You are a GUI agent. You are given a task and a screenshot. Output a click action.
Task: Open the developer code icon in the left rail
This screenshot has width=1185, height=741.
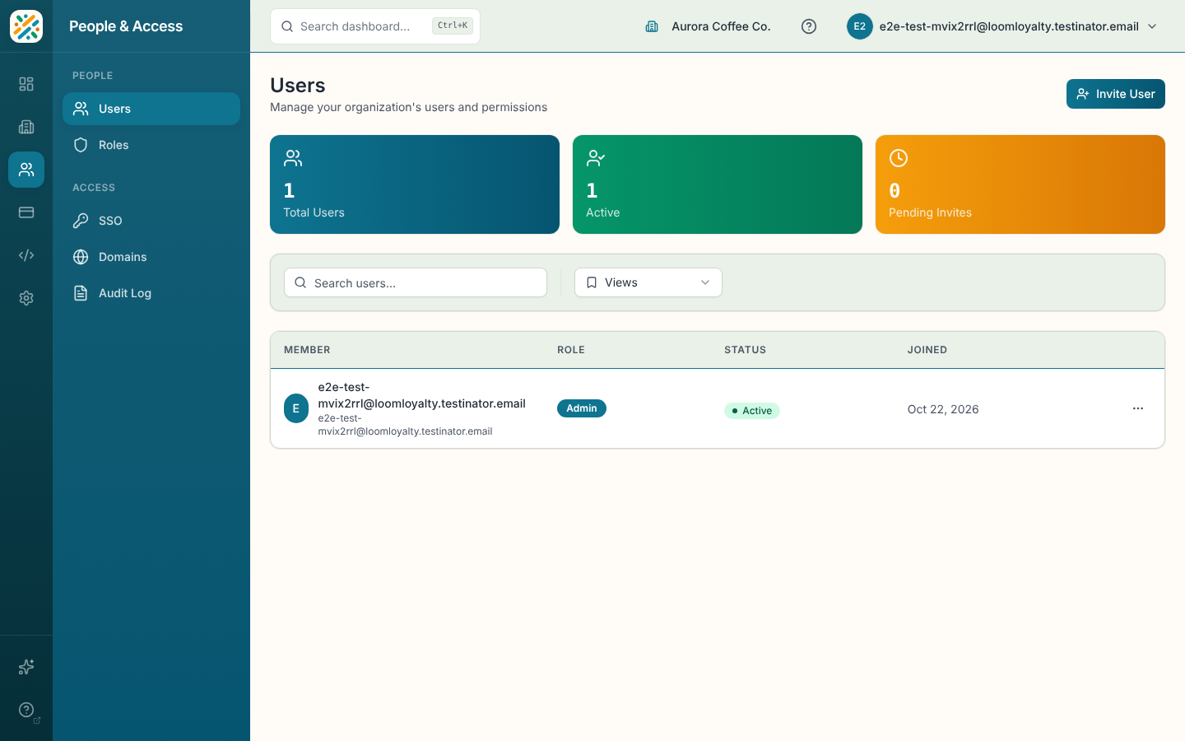click(26, 255)
